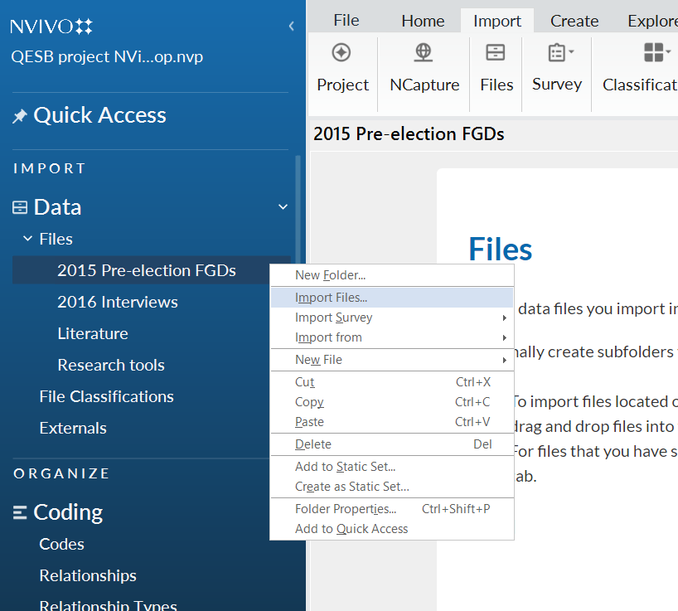Click the Classifications ribbon icon

coord(655,54)
